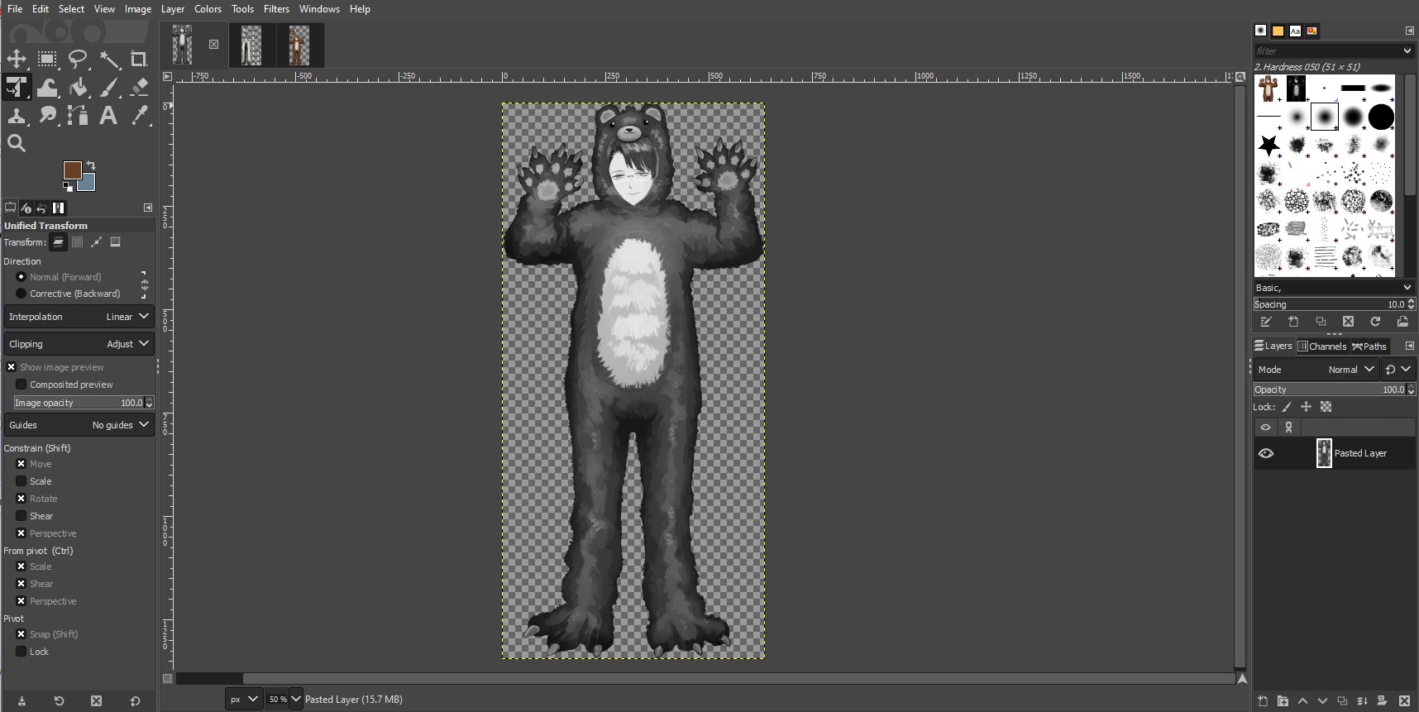The width and height of the screenshot is (1419, 712).
Task: Pick the Fuzzy Select magic wand tool
Action: pos(108,59)
